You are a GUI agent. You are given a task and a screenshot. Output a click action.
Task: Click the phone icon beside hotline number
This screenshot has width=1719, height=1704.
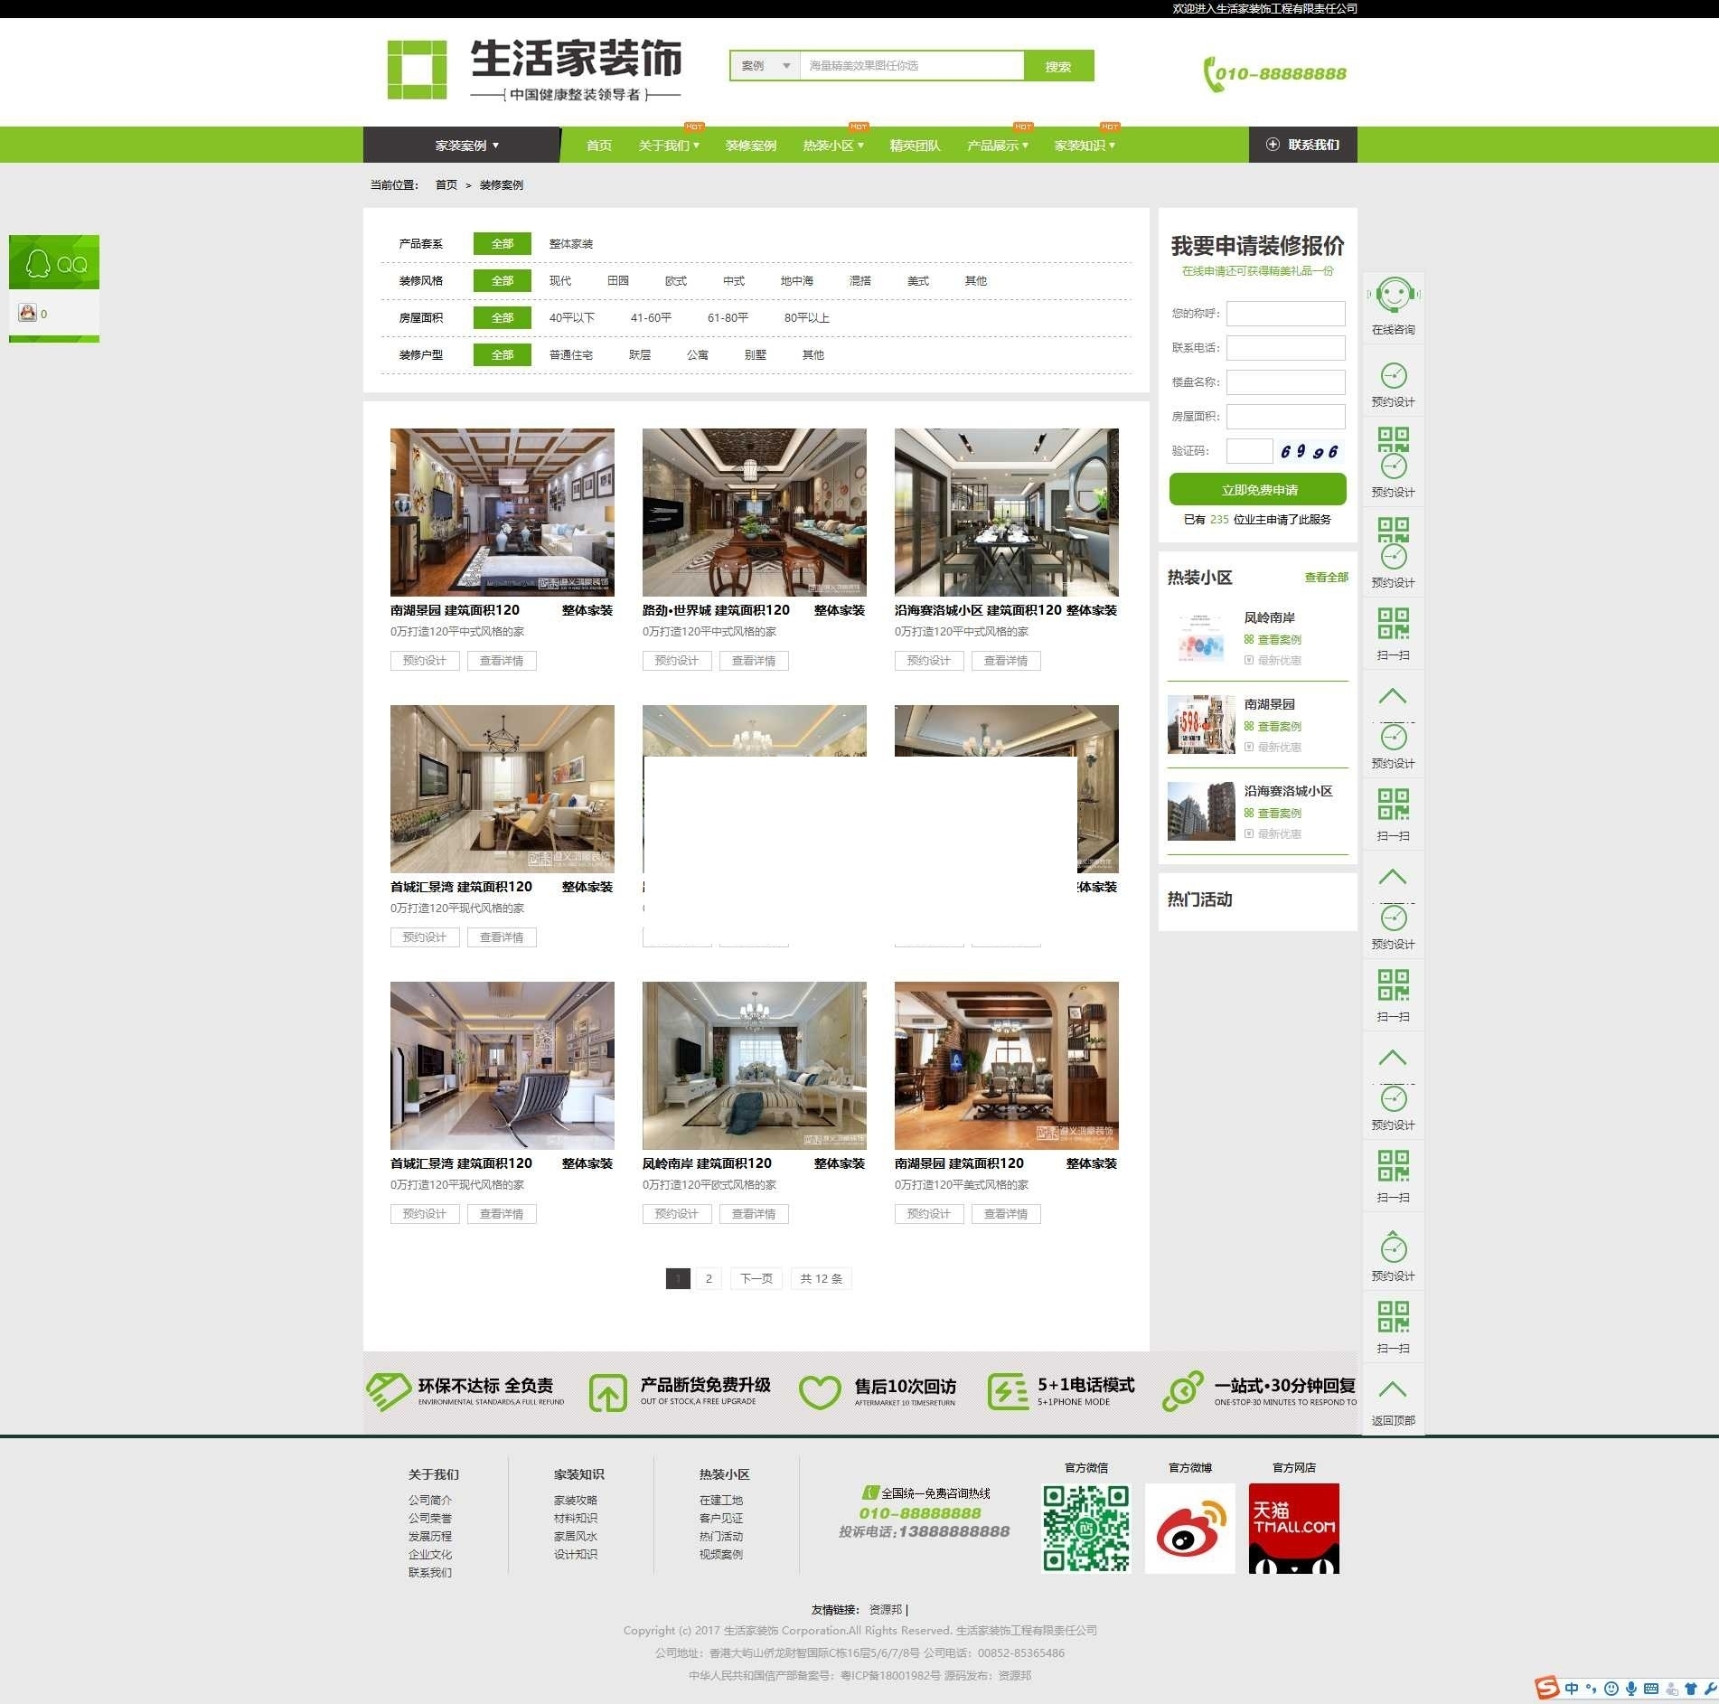pyautogui.click(x=1210, y=74)
